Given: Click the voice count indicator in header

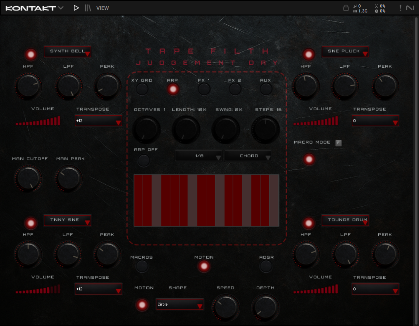Looking at the screenshot, I should pos(357,6).
